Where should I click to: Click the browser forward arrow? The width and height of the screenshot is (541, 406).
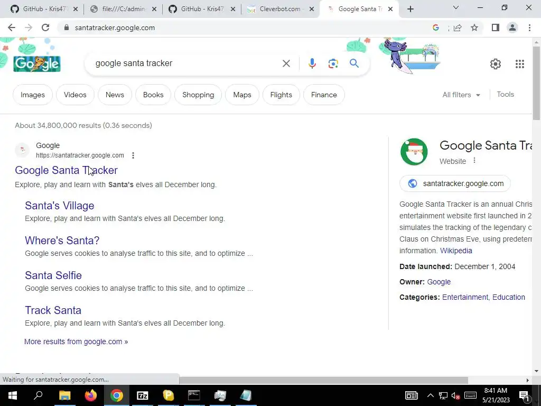(x=29, y=27)
